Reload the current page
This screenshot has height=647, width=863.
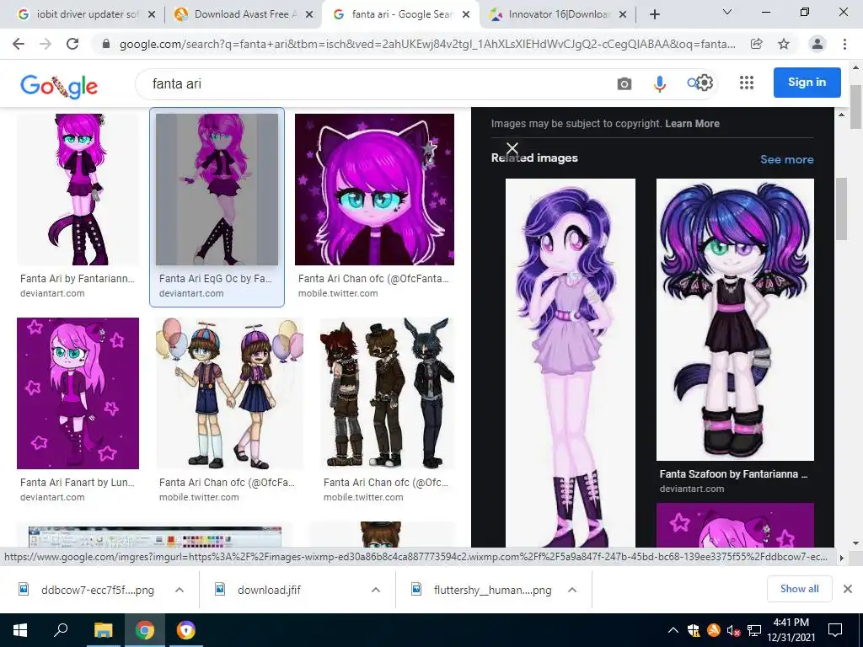click(x=72, y=44)
